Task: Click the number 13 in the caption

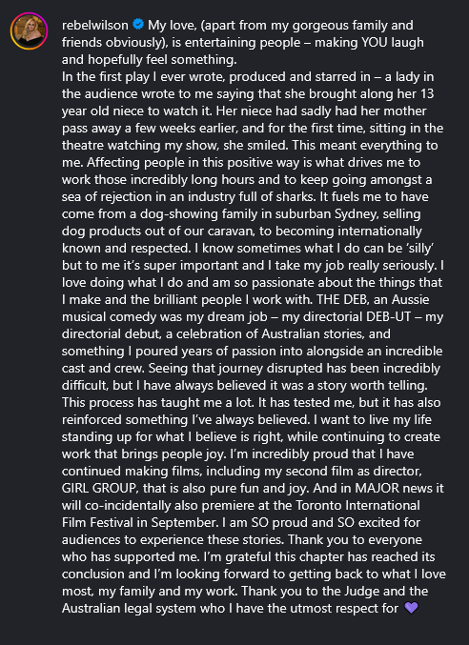Action: (427, 93)
